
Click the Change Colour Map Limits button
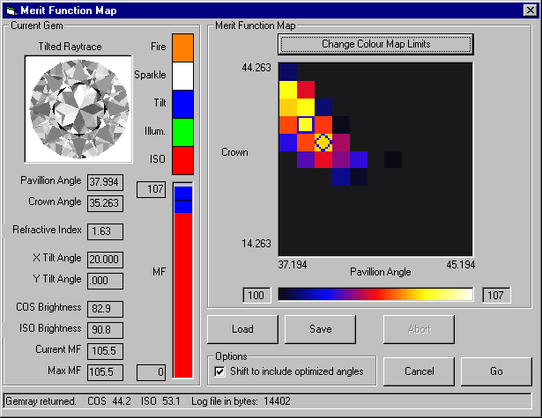tap(375, 44)
